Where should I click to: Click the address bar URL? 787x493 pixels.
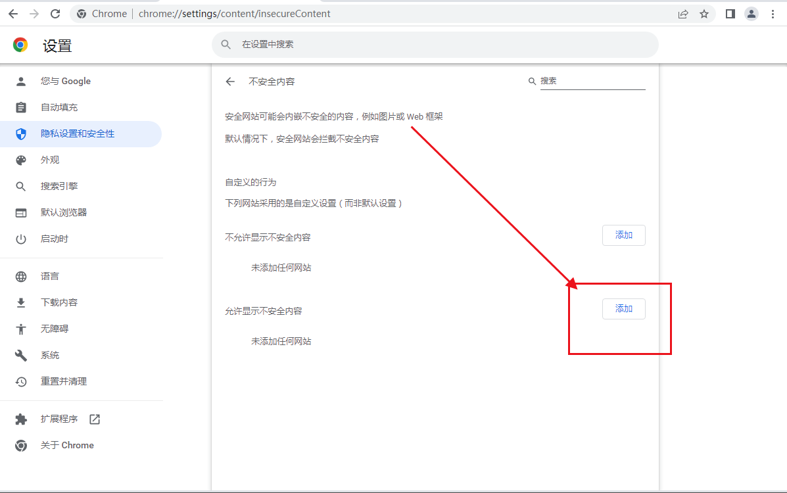(235, 14)
